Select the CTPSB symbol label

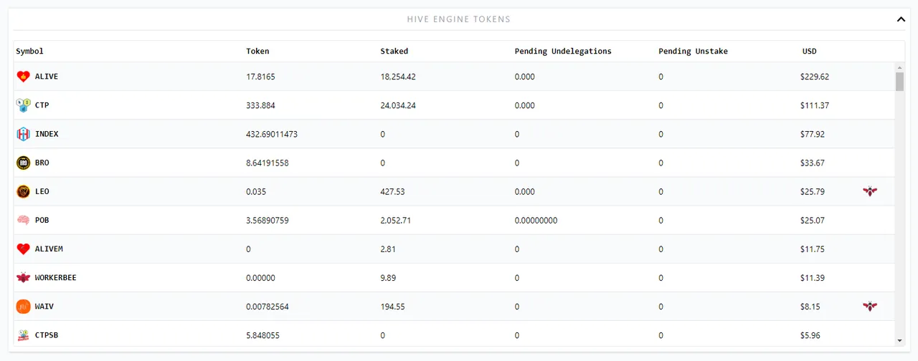pyautogui.click(x=47, y=334)
